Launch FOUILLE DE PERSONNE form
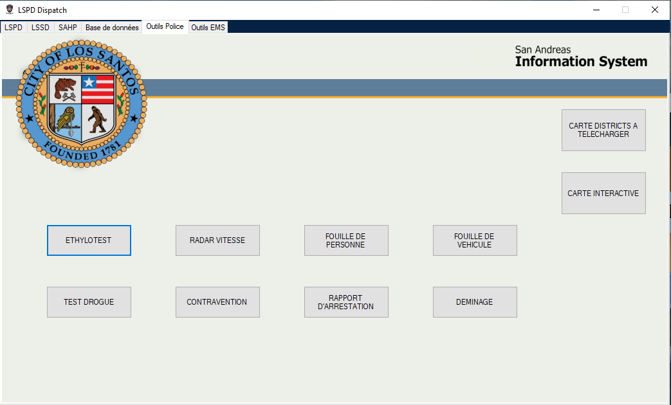This screenshot has width=671, height=405. (346, 240)
